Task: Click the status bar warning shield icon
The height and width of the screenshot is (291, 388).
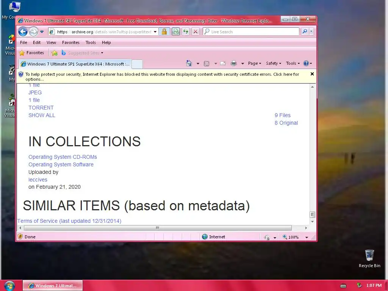Action: pos(20,236)
